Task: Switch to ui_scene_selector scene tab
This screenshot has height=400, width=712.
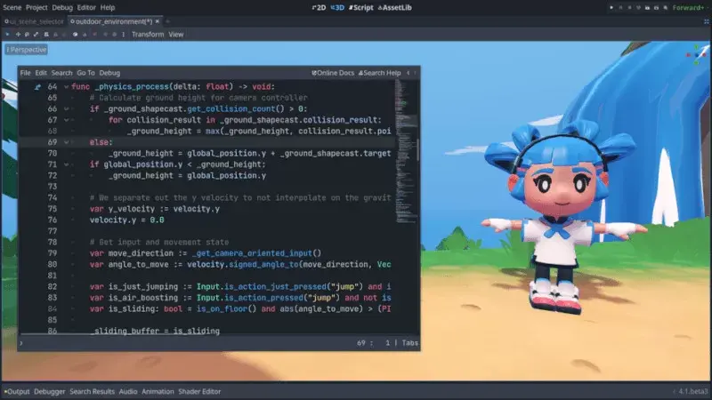Action: [34, 21]
